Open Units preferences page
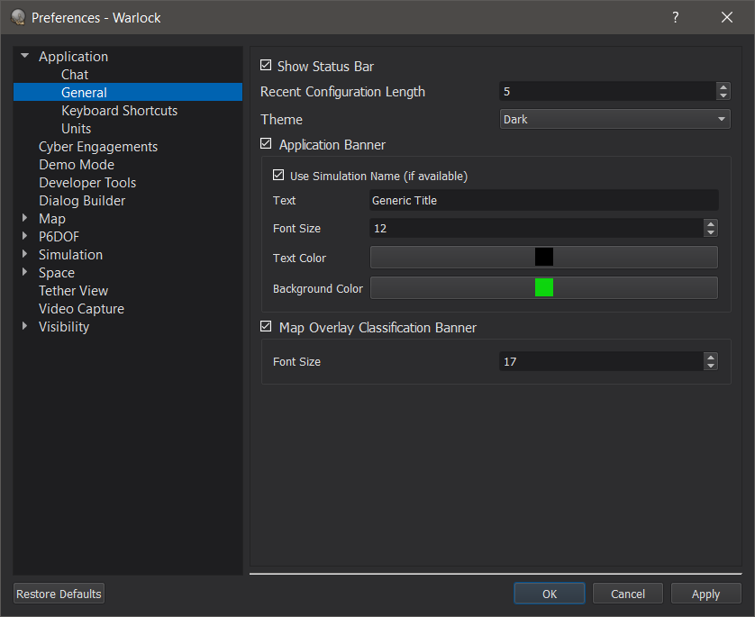 [x=76, y=129]
